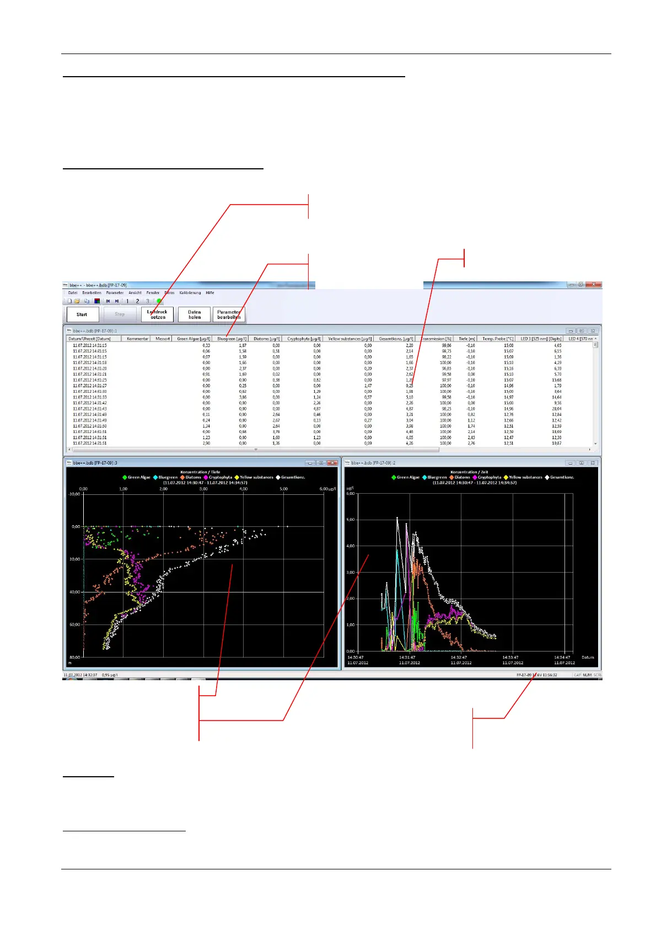
Task: Click the data table's vertical scrollbar
Action: coord(595,392)
